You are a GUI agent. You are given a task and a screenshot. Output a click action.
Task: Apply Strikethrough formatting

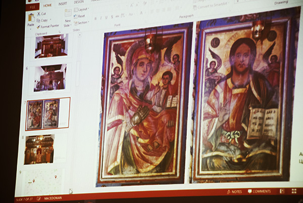(117, 16)
